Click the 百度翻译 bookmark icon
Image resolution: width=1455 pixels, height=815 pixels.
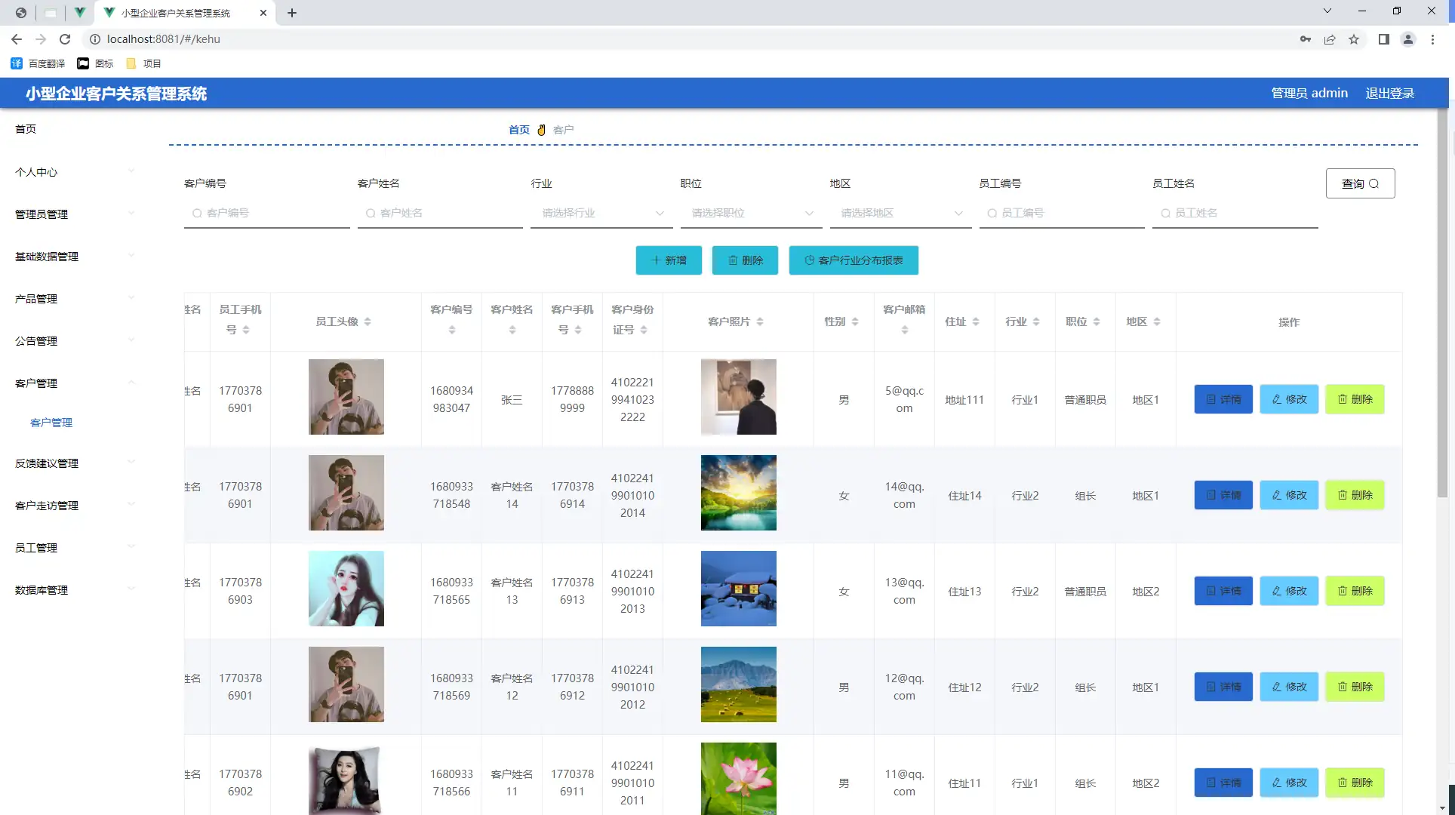click(x=17, y=63)
